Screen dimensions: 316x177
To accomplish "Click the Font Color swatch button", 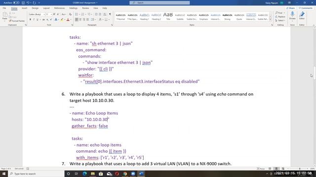I will [x=68, y=20].
